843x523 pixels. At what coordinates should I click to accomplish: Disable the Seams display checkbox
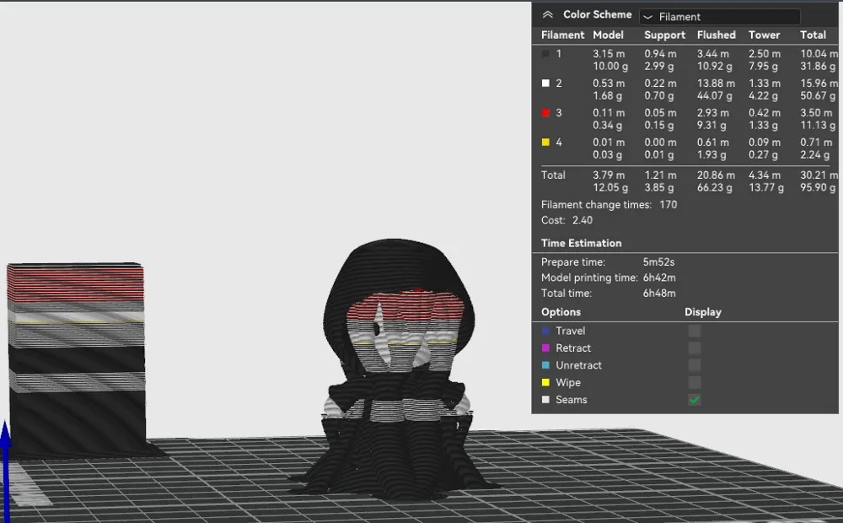pyautogui.click(x=694, y=399)
